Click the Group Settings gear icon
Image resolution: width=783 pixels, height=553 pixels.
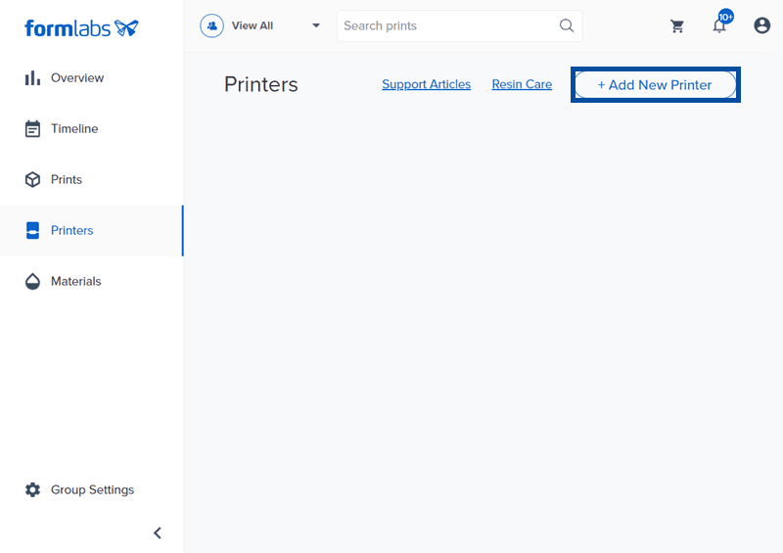pyautogui.click(x=32, y=490)
